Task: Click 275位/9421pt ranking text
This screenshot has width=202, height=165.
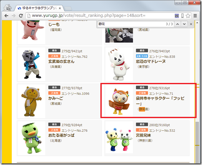Action: pyautogui.click(x=72, y=51)
